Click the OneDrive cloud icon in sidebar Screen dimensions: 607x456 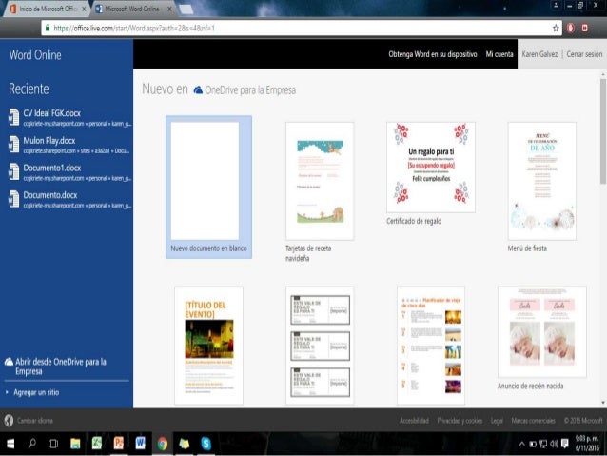pos(9,362)
